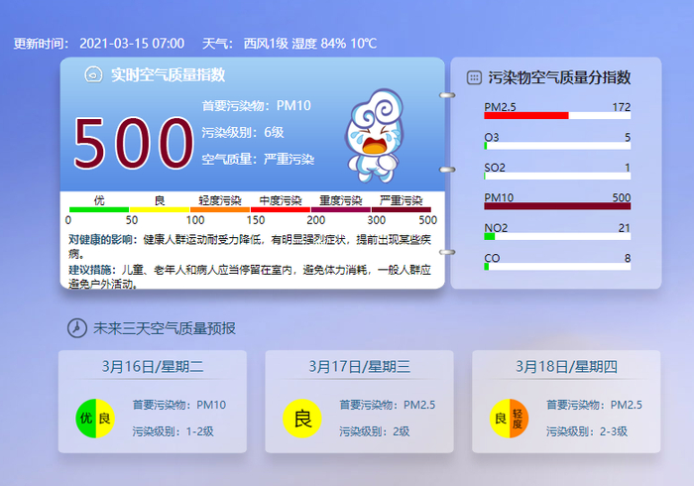This screenshot has height=486, width=694.
Task: Click the pollutant sub-index panel icon
Action: [474, 78]
